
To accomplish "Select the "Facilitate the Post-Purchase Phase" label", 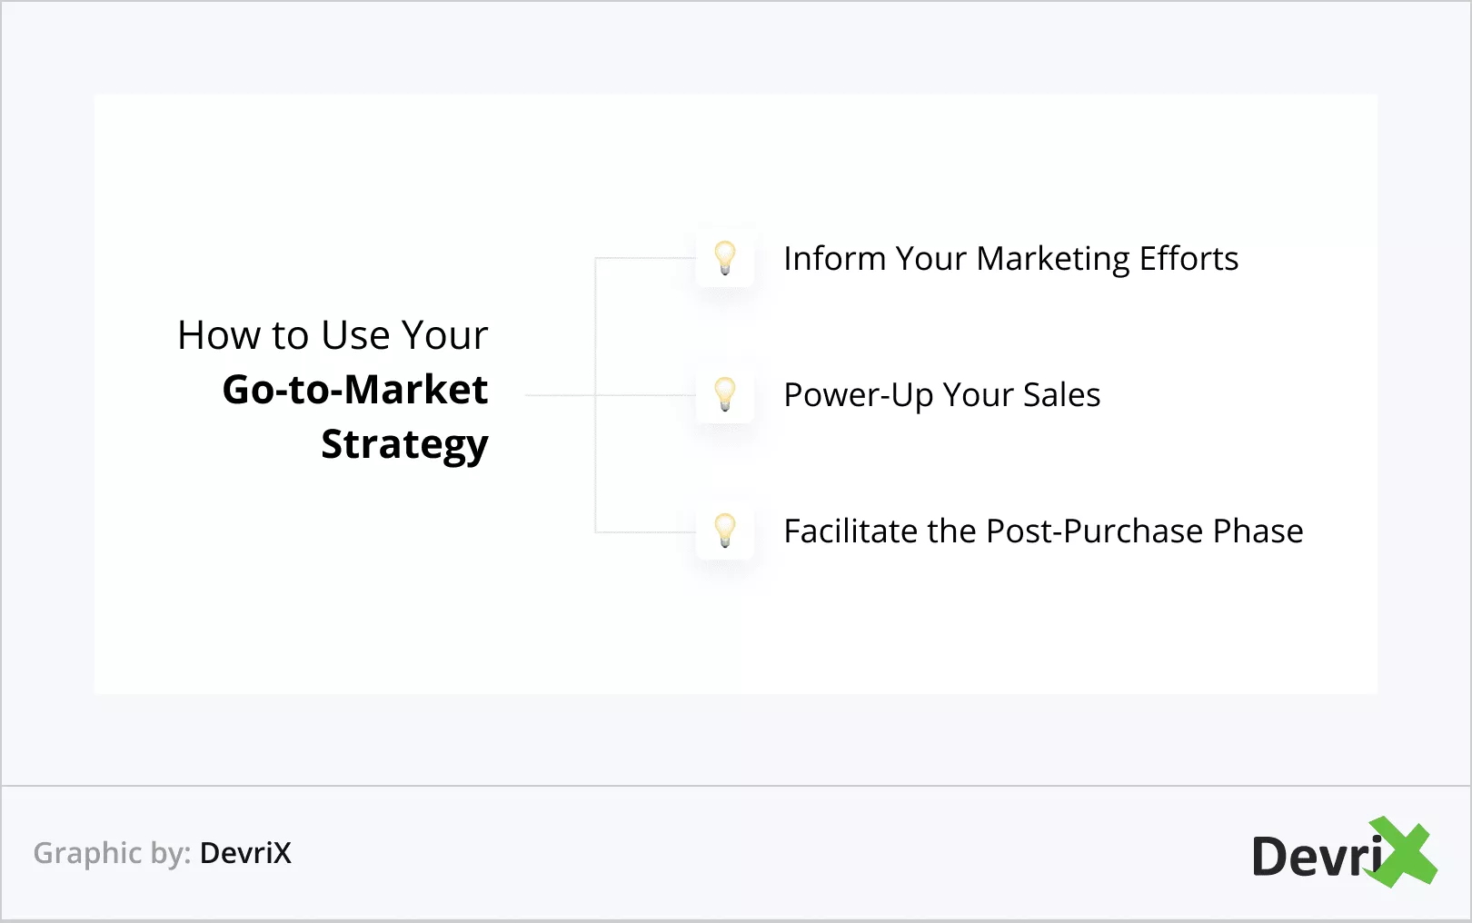I will pos(1043,531).
